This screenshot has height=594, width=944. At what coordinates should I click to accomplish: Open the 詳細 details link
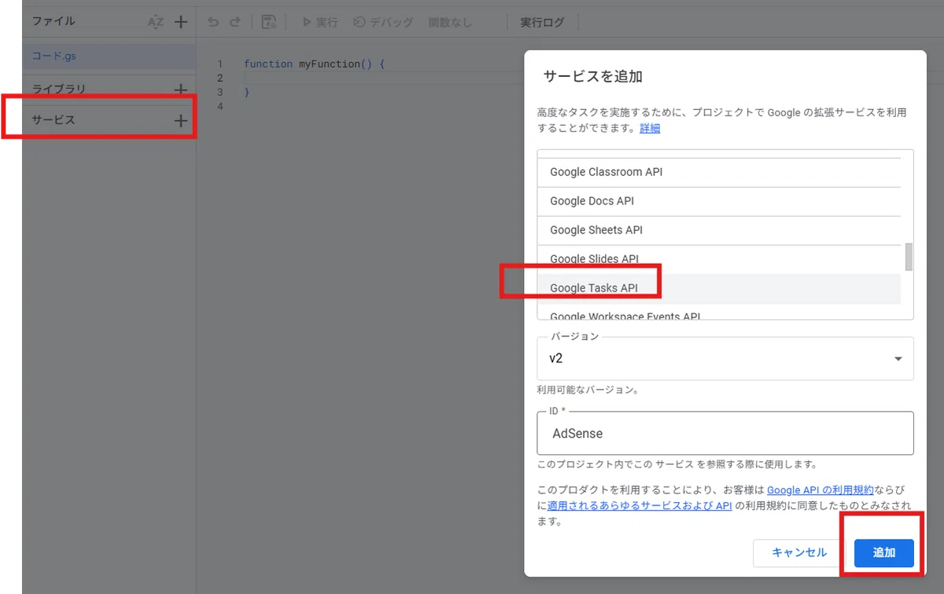click(x=650, y=128)
